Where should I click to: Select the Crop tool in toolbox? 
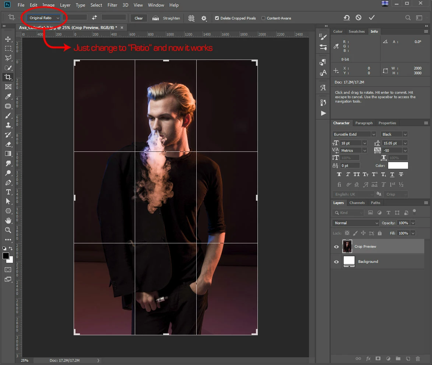[x=8, y=77]
